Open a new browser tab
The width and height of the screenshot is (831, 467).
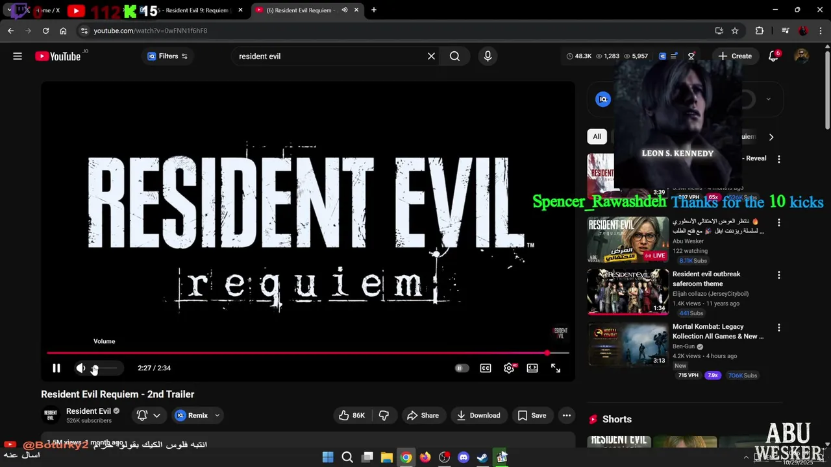[373, 10]
